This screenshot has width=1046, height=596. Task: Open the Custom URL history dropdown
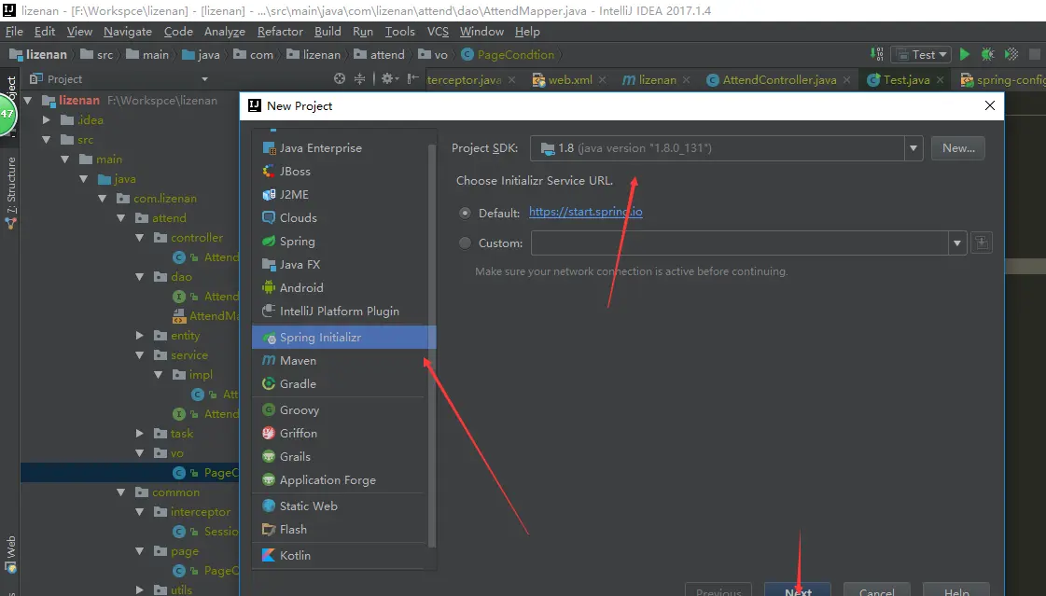(957, 243)
